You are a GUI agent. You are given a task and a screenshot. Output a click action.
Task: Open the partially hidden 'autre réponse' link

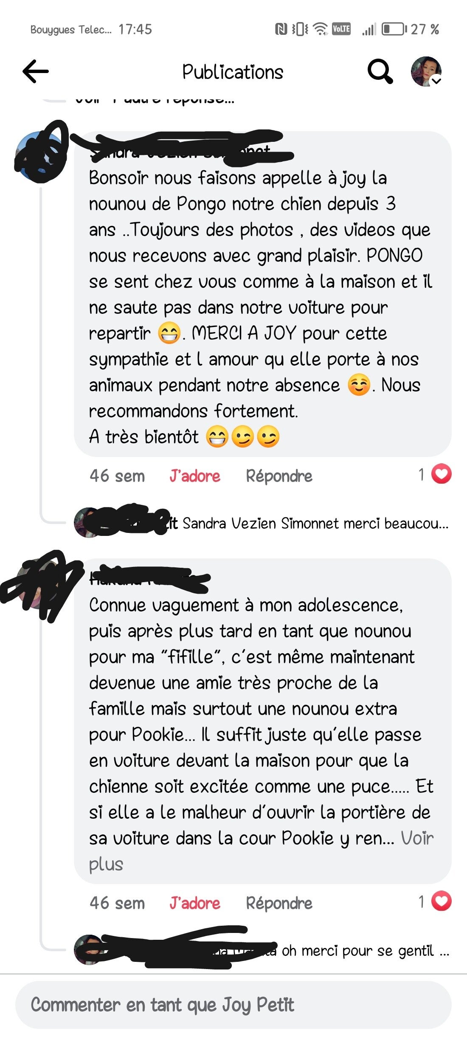point(155,100)
